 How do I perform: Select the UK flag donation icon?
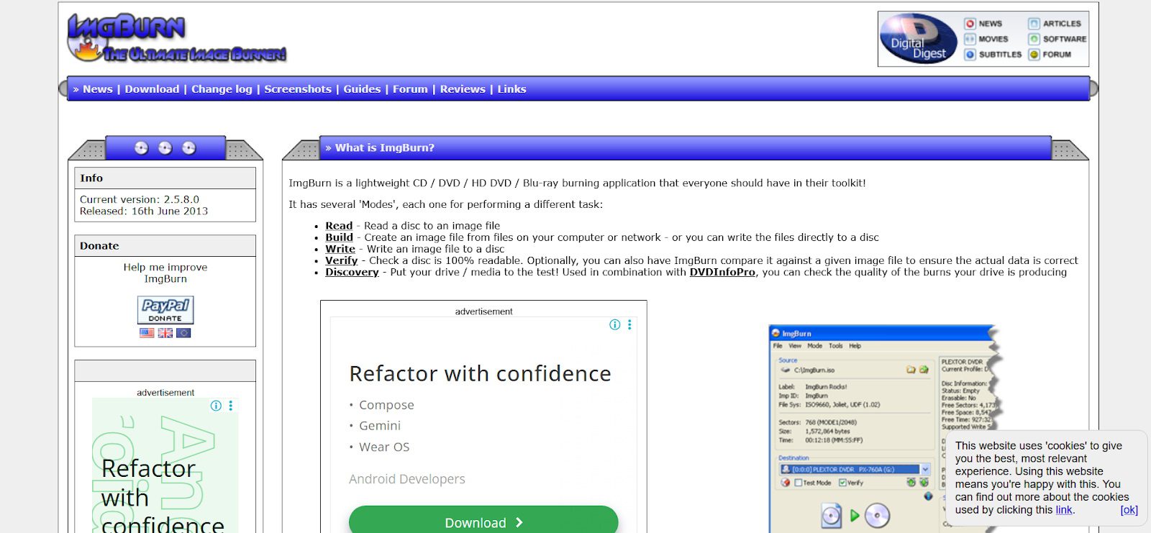tap(165, 333)
